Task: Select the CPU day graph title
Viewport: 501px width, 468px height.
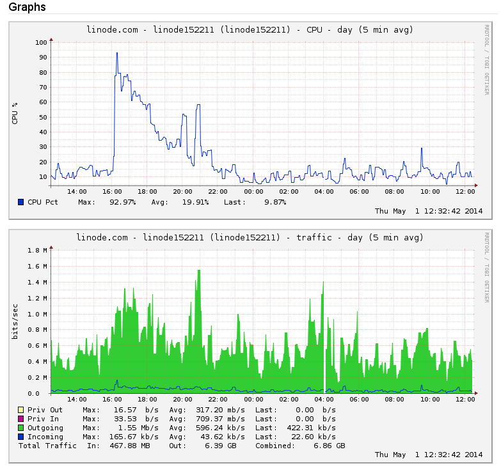Action: (x=250, y=29)
